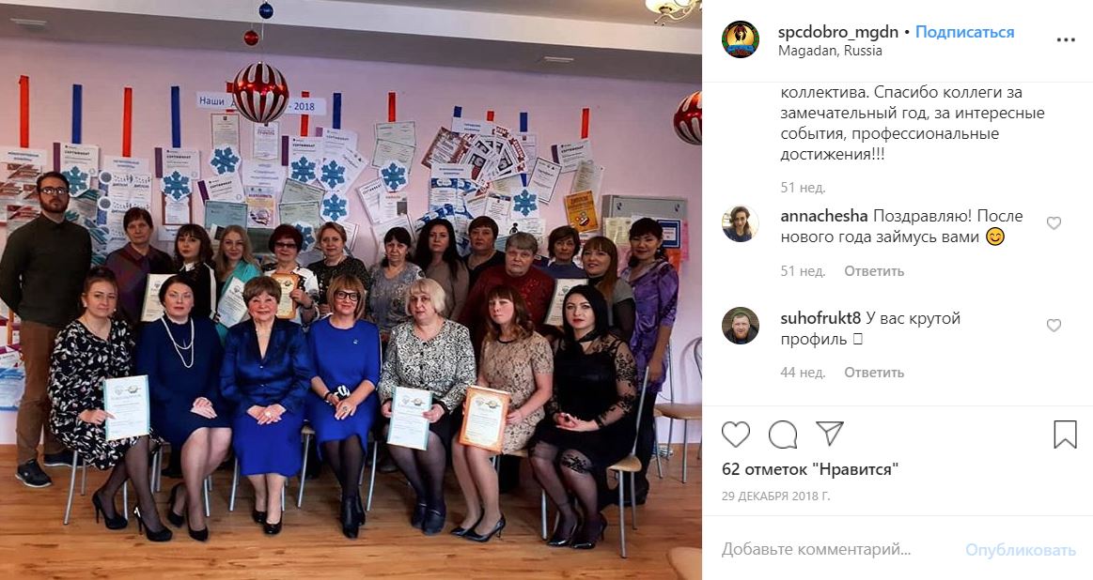Click Опубликовать to post comment

click(1021, 550)
